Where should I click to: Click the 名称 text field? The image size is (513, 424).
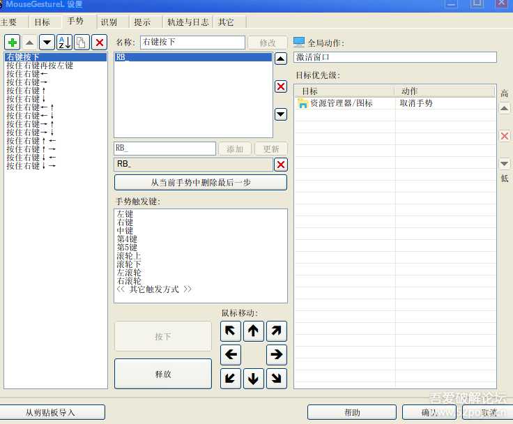pos(192,43)
